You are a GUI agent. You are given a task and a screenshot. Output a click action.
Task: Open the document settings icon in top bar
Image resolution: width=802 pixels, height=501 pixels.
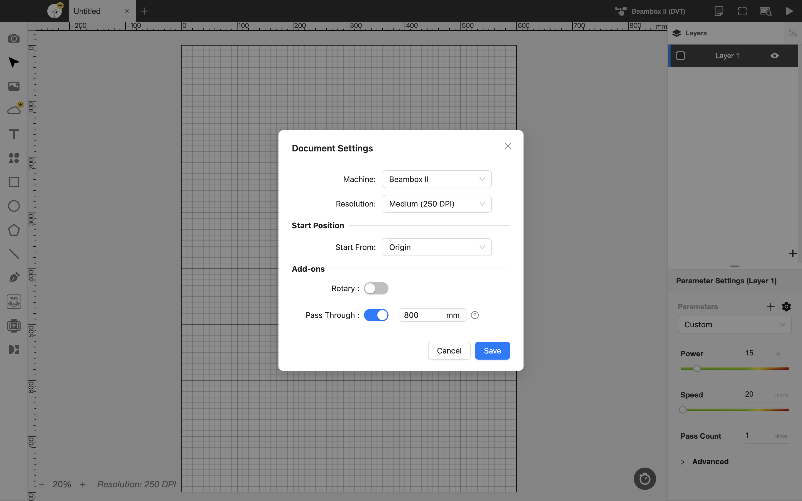click(719, 11)
